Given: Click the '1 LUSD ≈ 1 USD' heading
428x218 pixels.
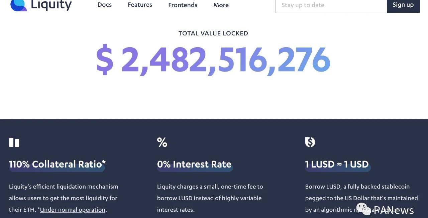Looking at the screenshot, I should click(337, 164).
